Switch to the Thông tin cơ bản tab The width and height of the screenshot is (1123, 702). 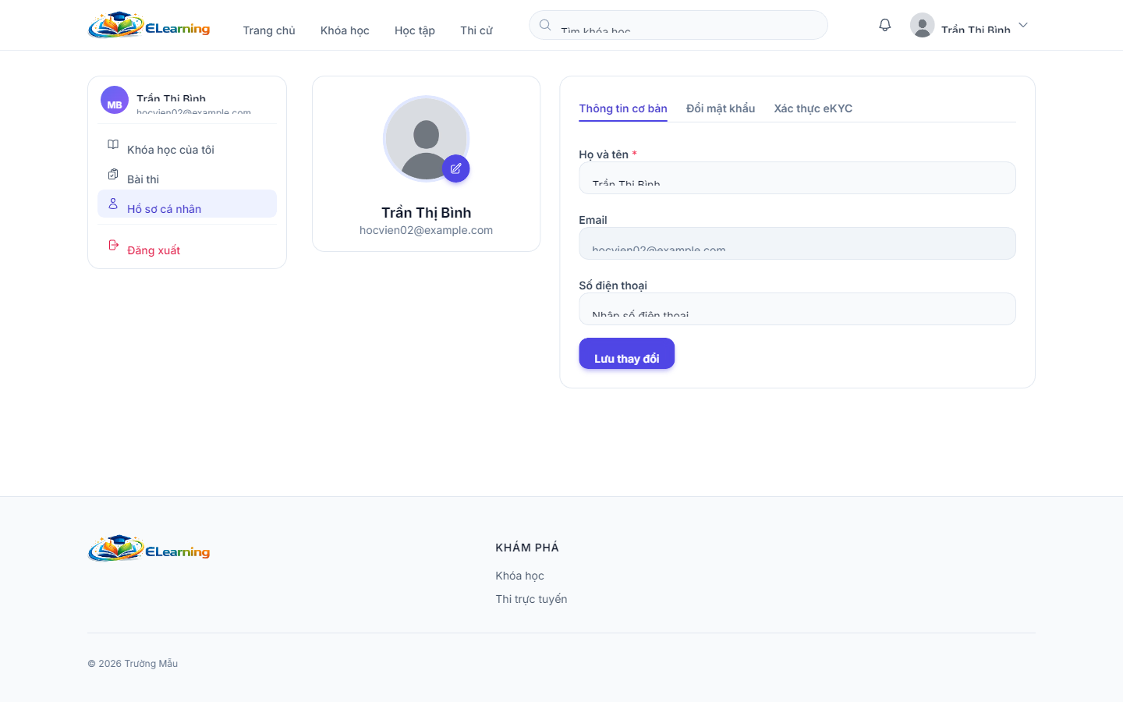623,108
